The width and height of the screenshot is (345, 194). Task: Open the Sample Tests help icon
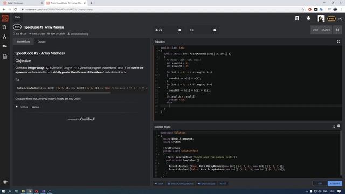339,126
